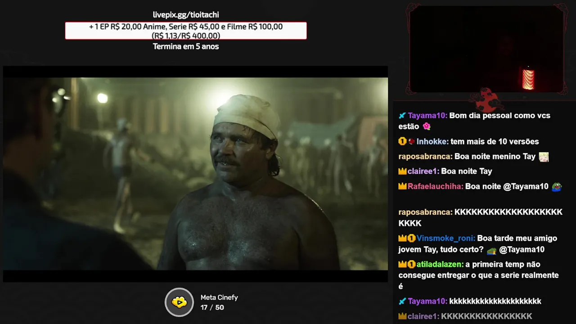Click the text "Boa tarde meu amigo"

(x=517, y=238)
